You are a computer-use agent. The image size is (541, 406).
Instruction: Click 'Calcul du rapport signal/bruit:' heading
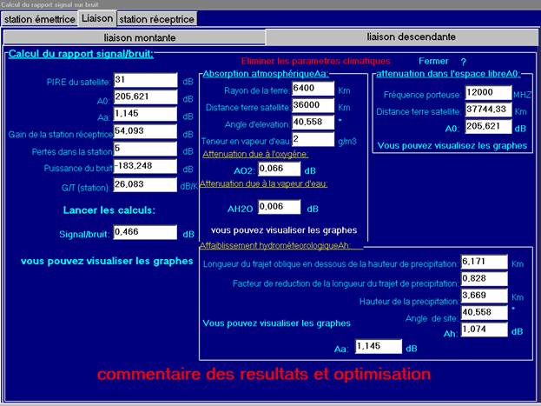pyautogui.click(x=81, y=54)
